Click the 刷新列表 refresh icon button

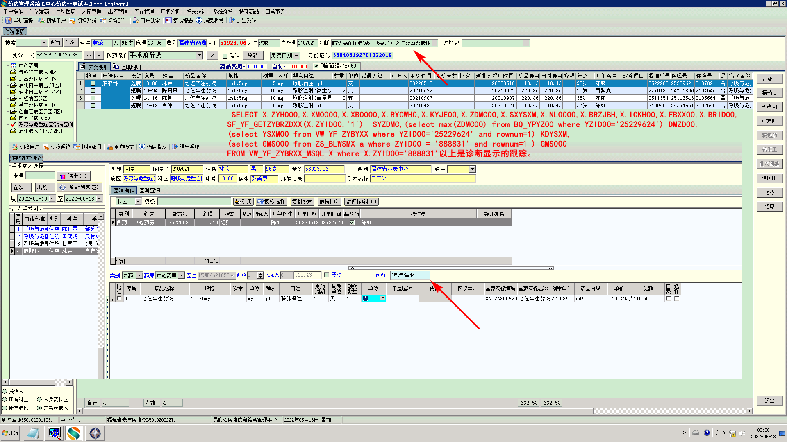pos(80,187)
